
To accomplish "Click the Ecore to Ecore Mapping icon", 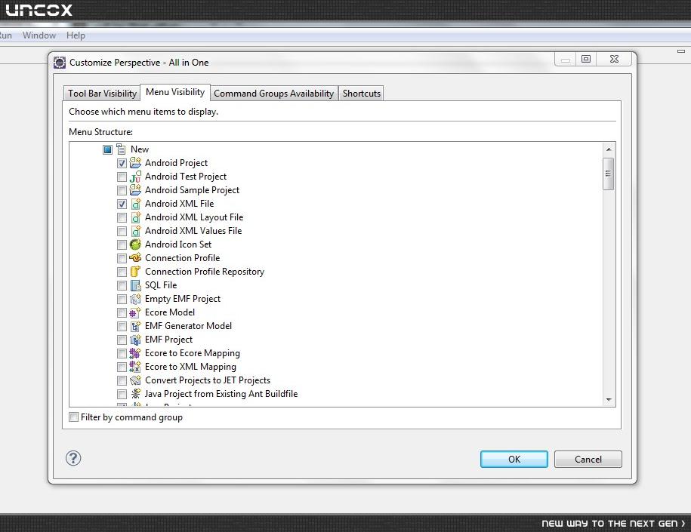I will (135, 353).
